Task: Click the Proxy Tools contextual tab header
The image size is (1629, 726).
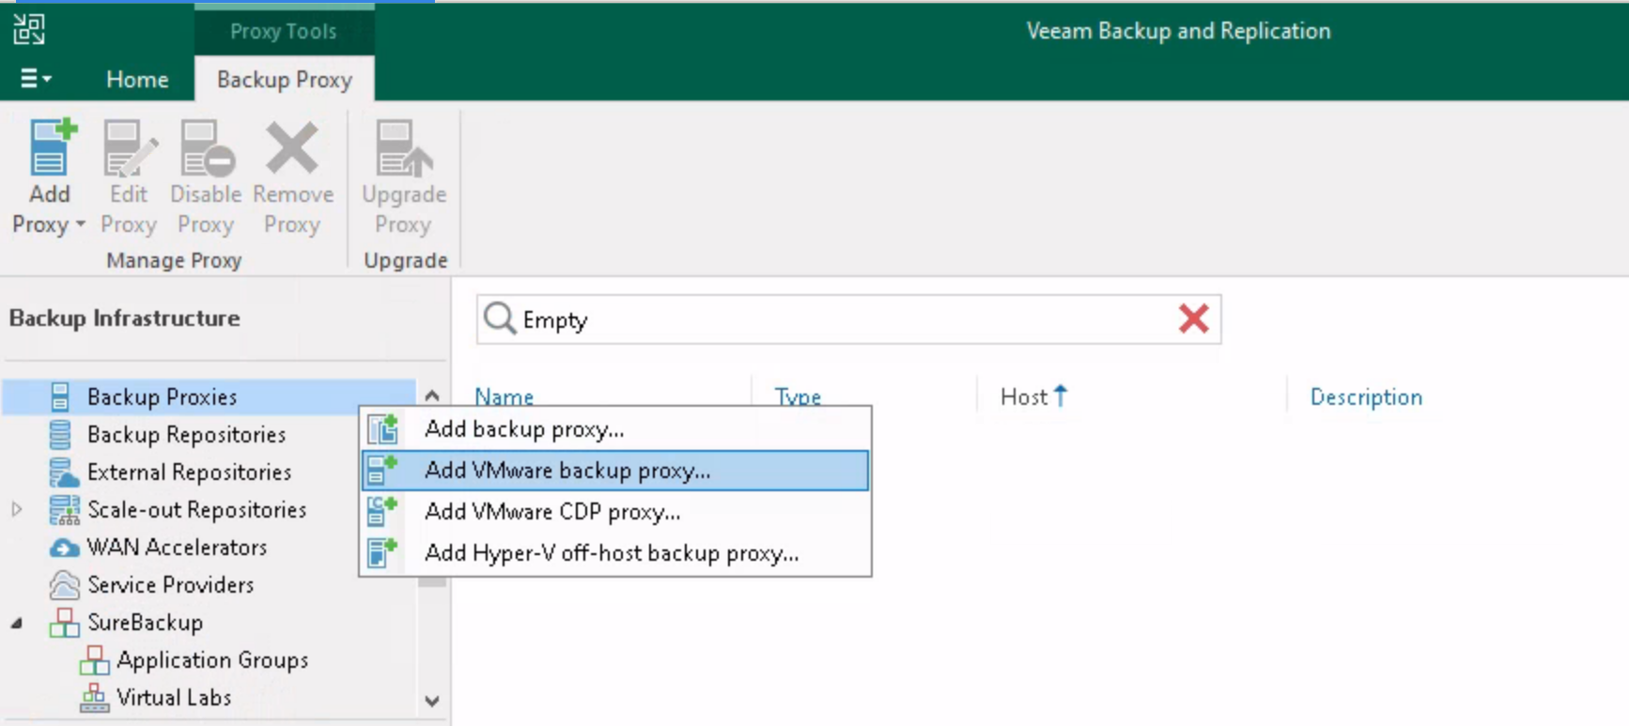Action: (284, 31)
